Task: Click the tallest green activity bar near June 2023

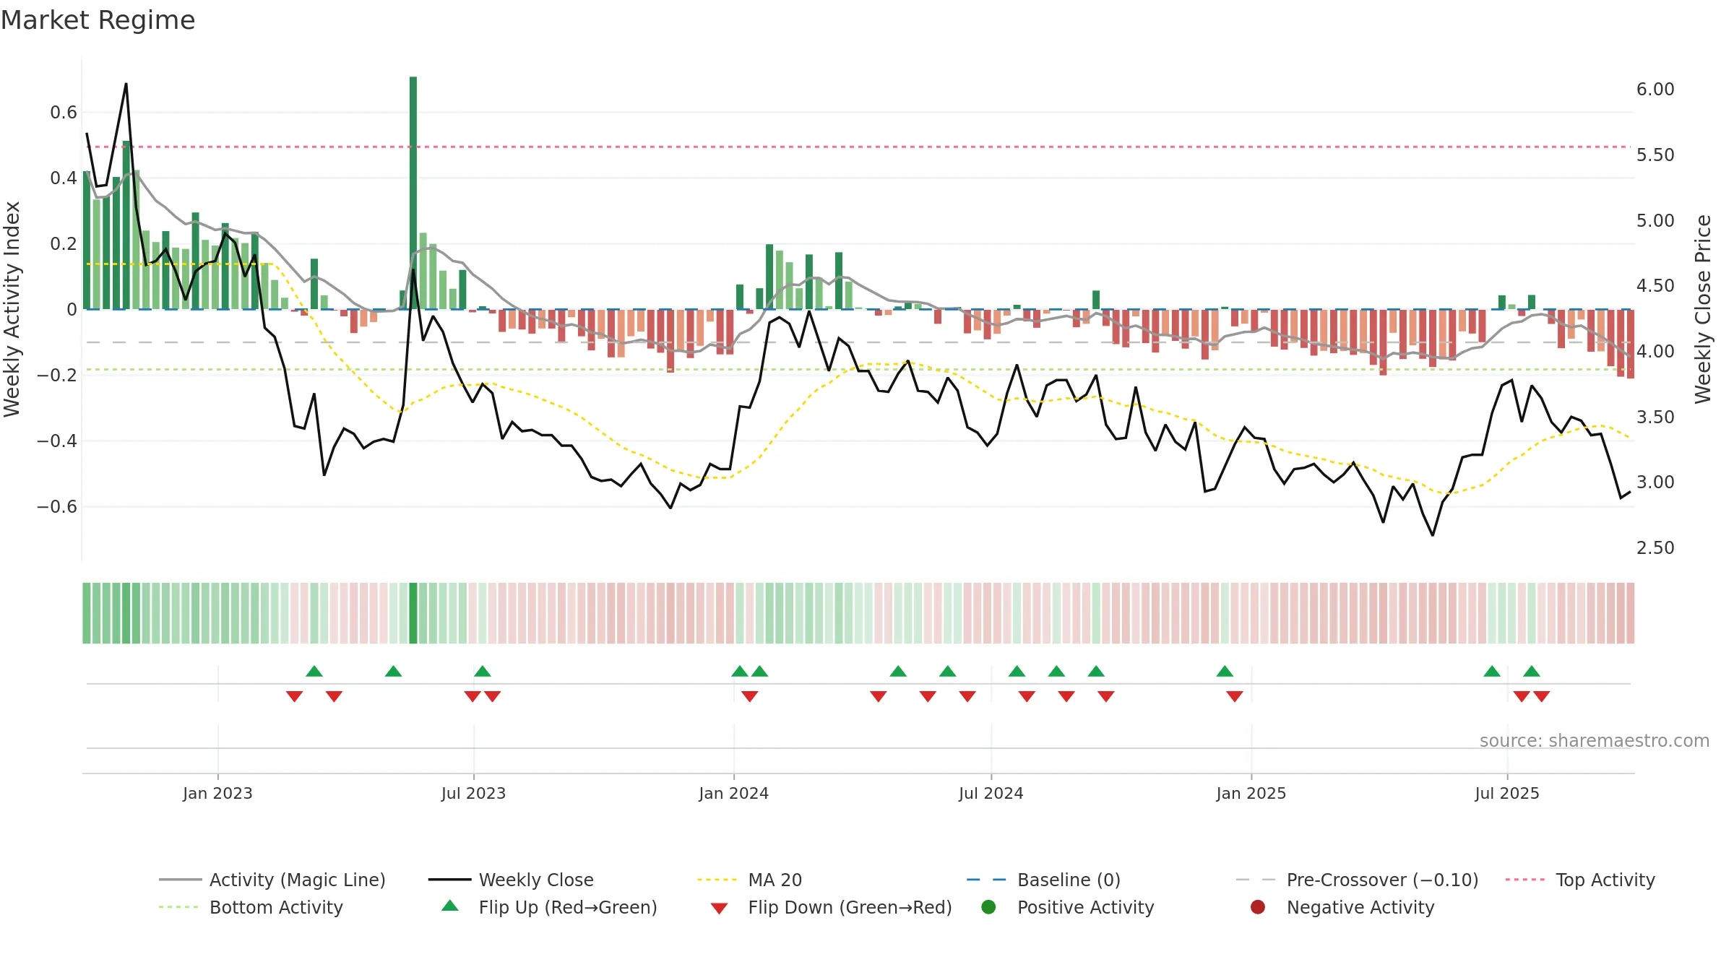Action: 413,193
